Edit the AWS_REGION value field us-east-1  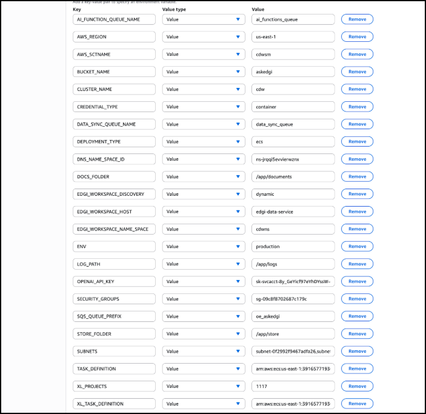click(293, 36)
